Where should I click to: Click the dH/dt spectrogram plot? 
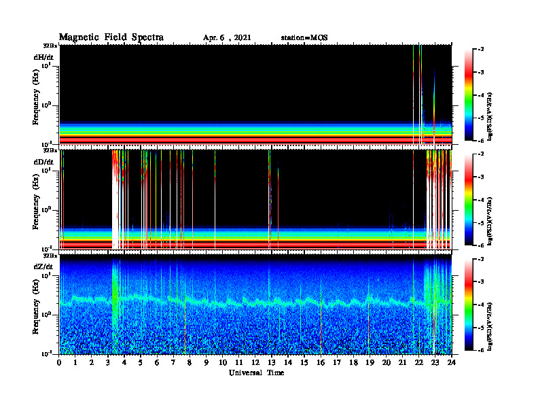[255, 94]
